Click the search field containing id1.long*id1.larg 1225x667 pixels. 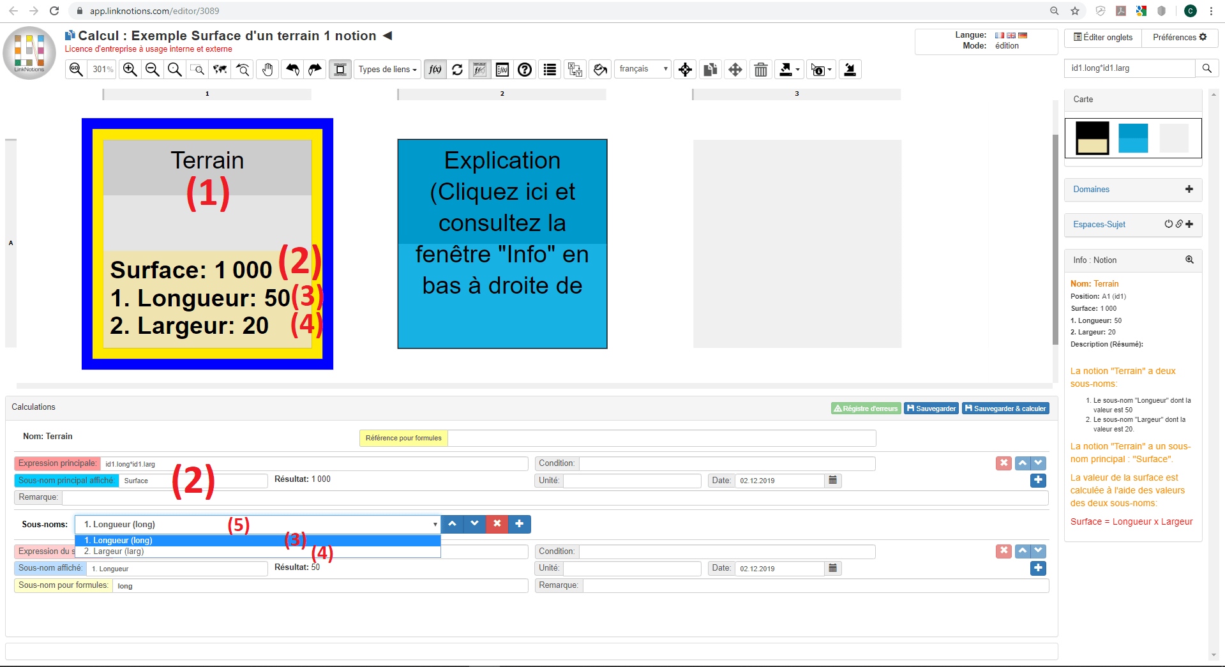point(1130,68)
